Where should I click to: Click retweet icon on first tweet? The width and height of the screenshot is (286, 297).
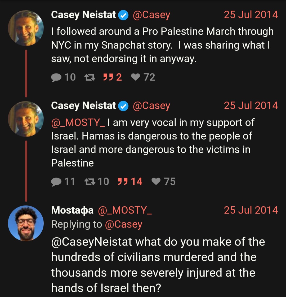point(90,77)
